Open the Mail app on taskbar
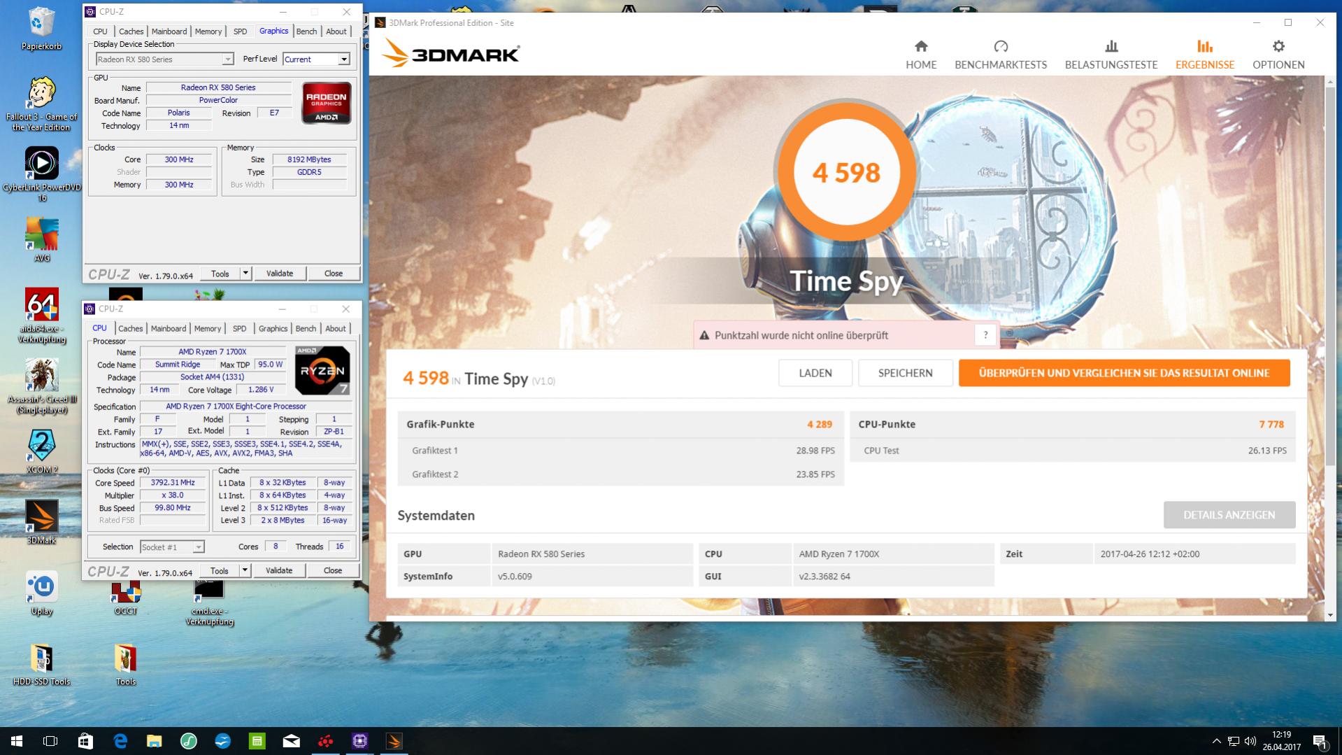 coord(292,741)
